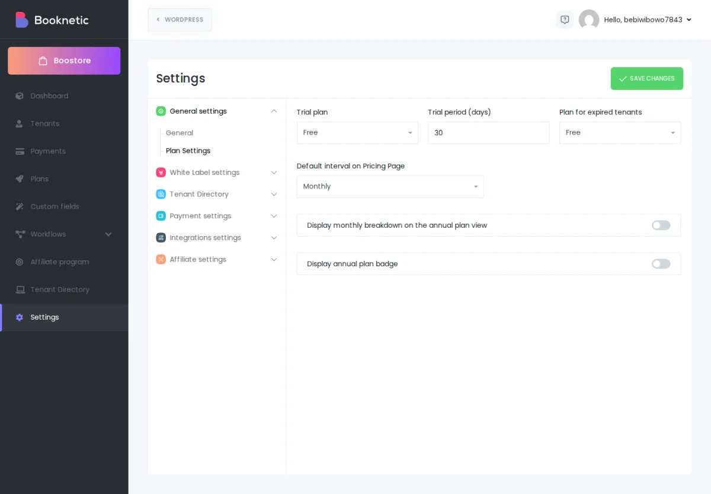Screen dimensions: 711x494
Task: Click the Tenants person icon
Action: (x=20, y=123)
